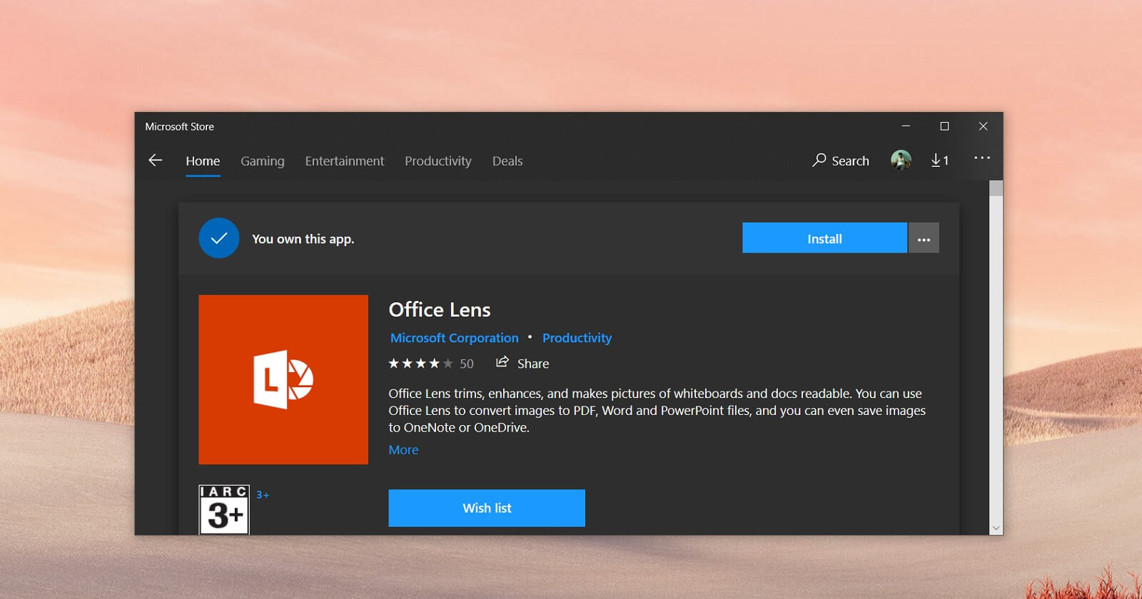Viewport: 1142px width, 599px height.
Task: Click the Search button
Action: point(841,160)
